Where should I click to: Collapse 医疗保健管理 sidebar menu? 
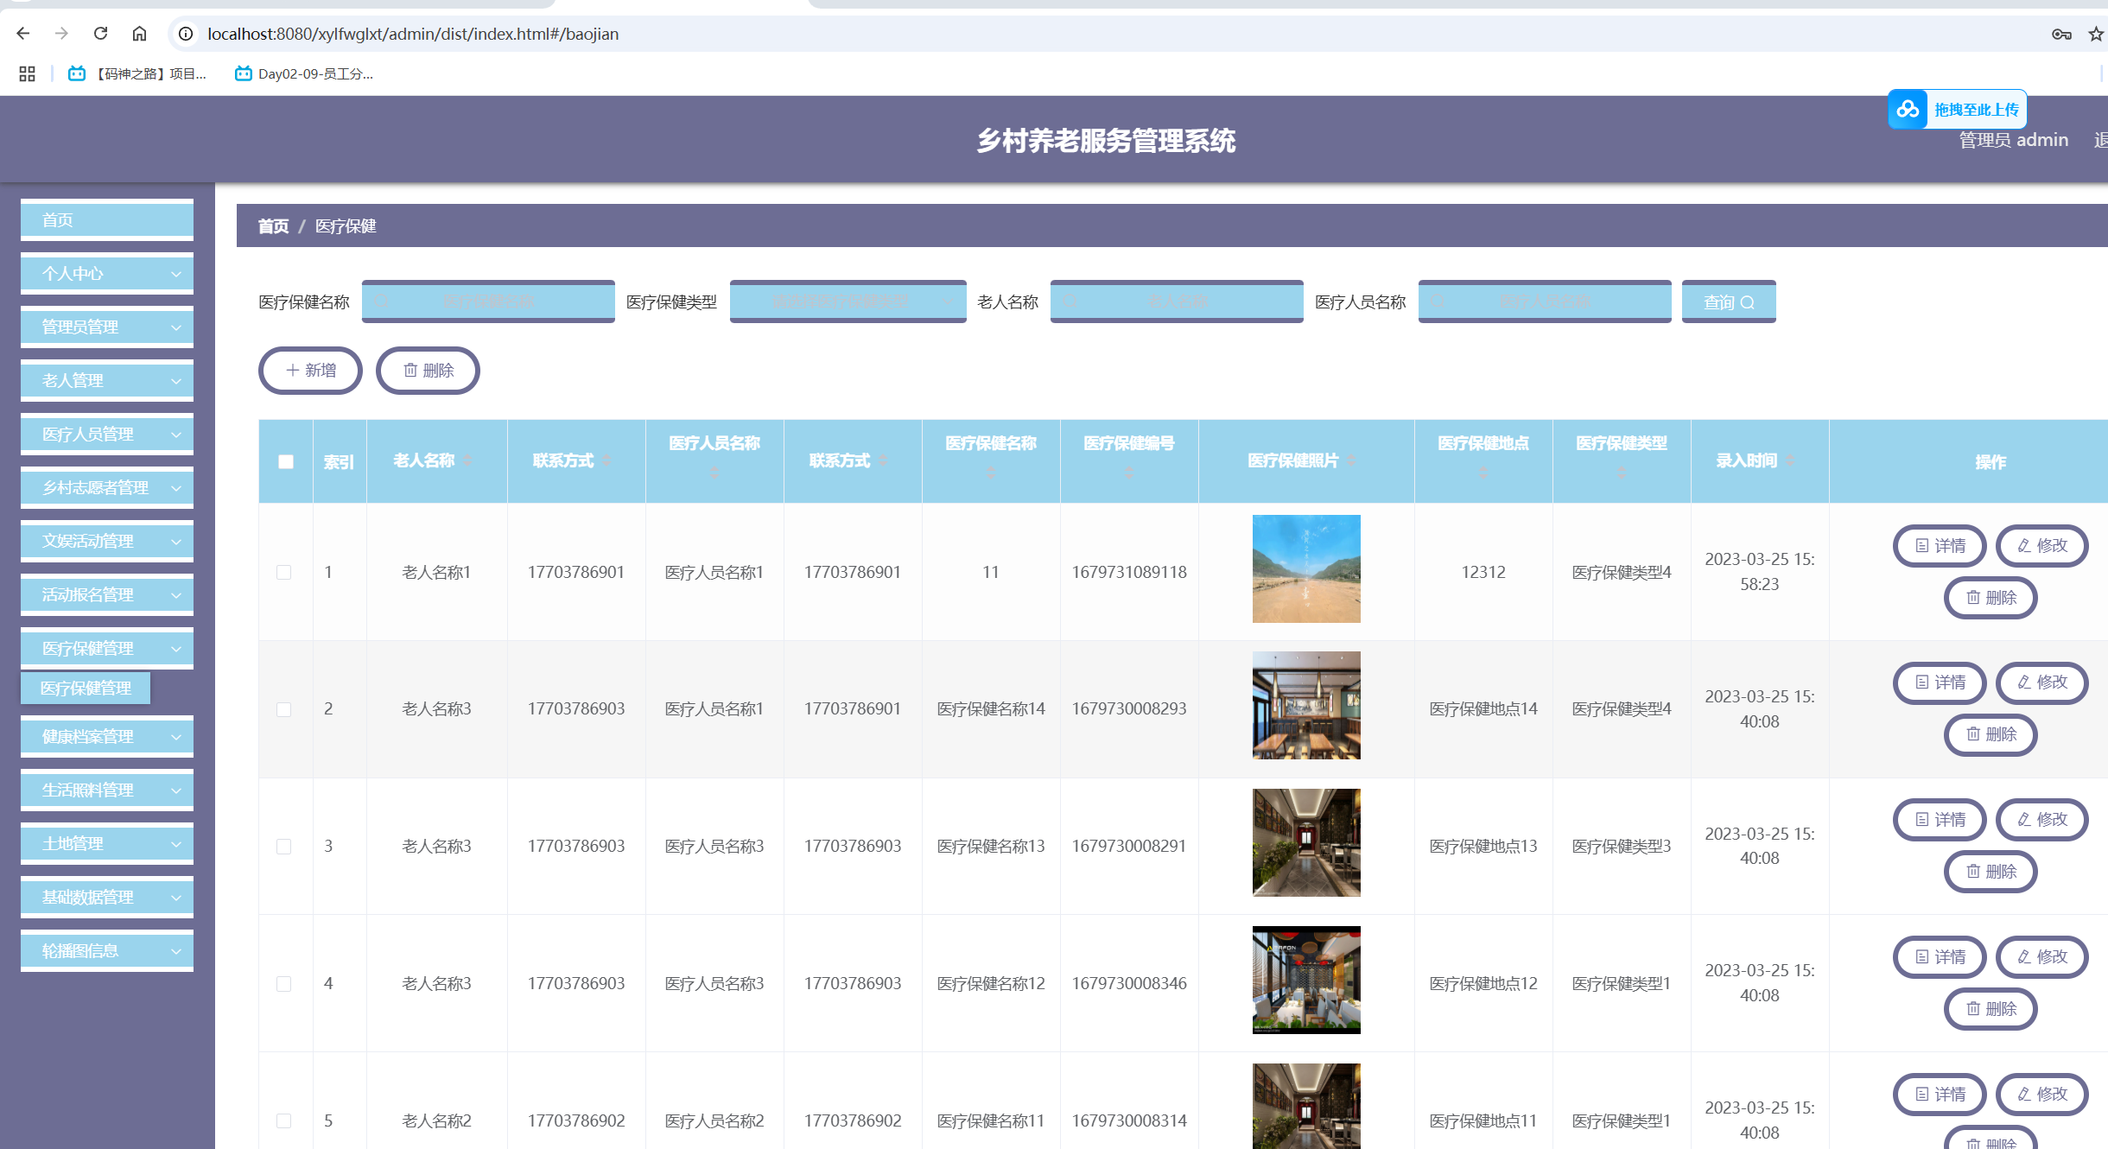click(107, 649)
